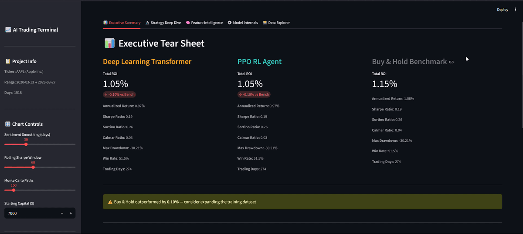523x234 pixels.
Task: Adjust the Monte Carlo Paths slider handle
Action: pyautogui.click(x=14, y=190)
